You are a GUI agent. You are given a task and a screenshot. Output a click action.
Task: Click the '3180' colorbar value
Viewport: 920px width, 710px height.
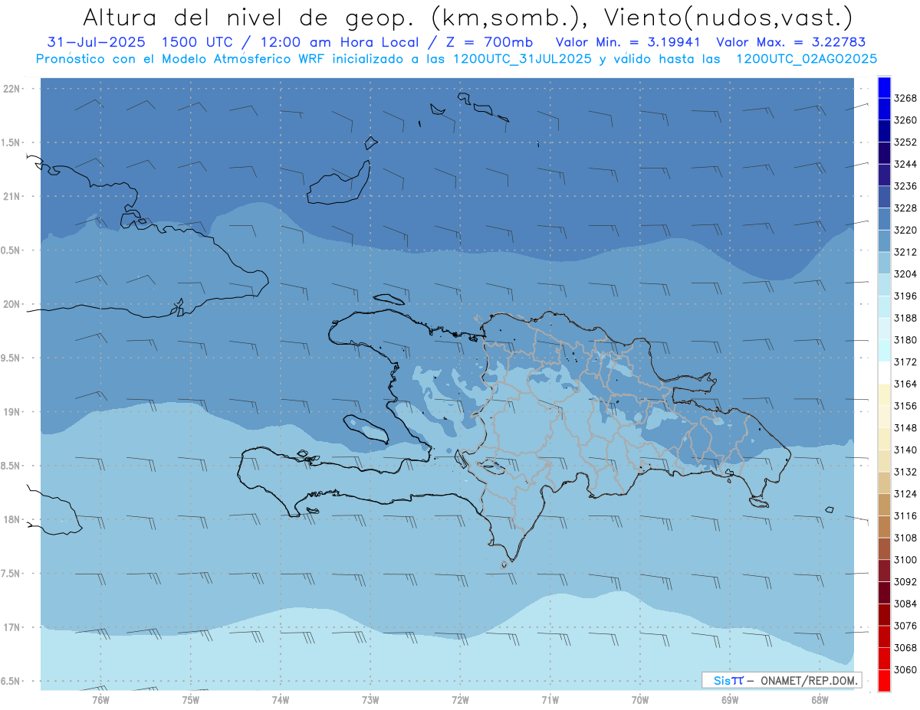click(x=905, y=340)
